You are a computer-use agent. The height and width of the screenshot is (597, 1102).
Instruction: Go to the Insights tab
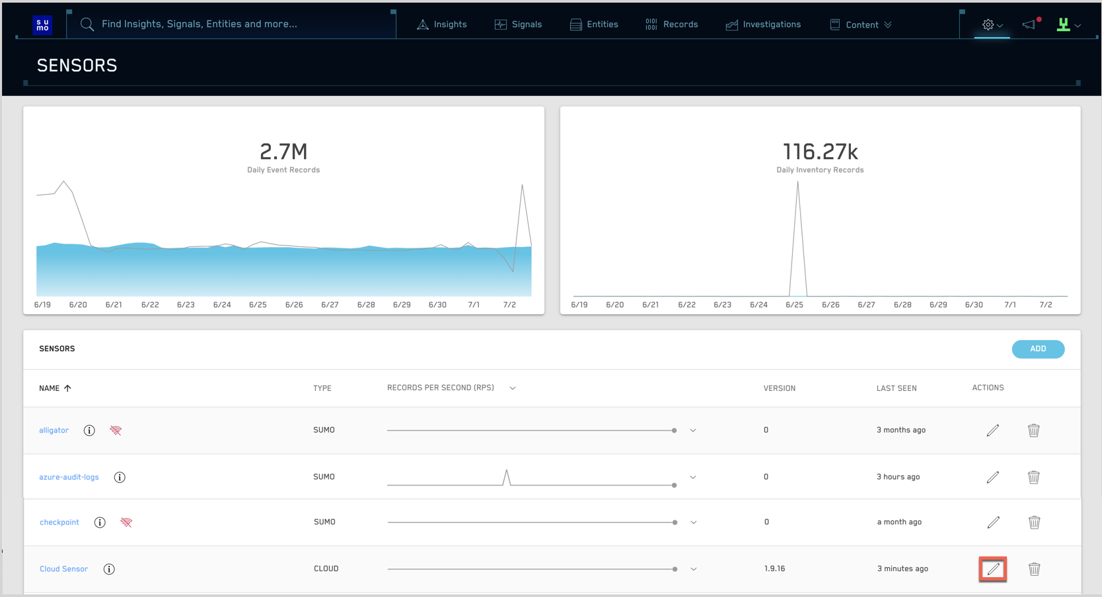[x=442, y=24]
